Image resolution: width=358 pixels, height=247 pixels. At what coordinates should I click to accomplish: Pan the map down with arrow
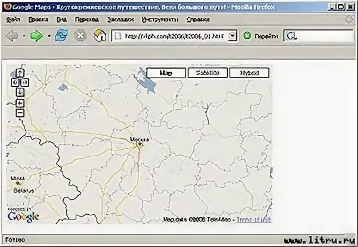coord(20,92)
